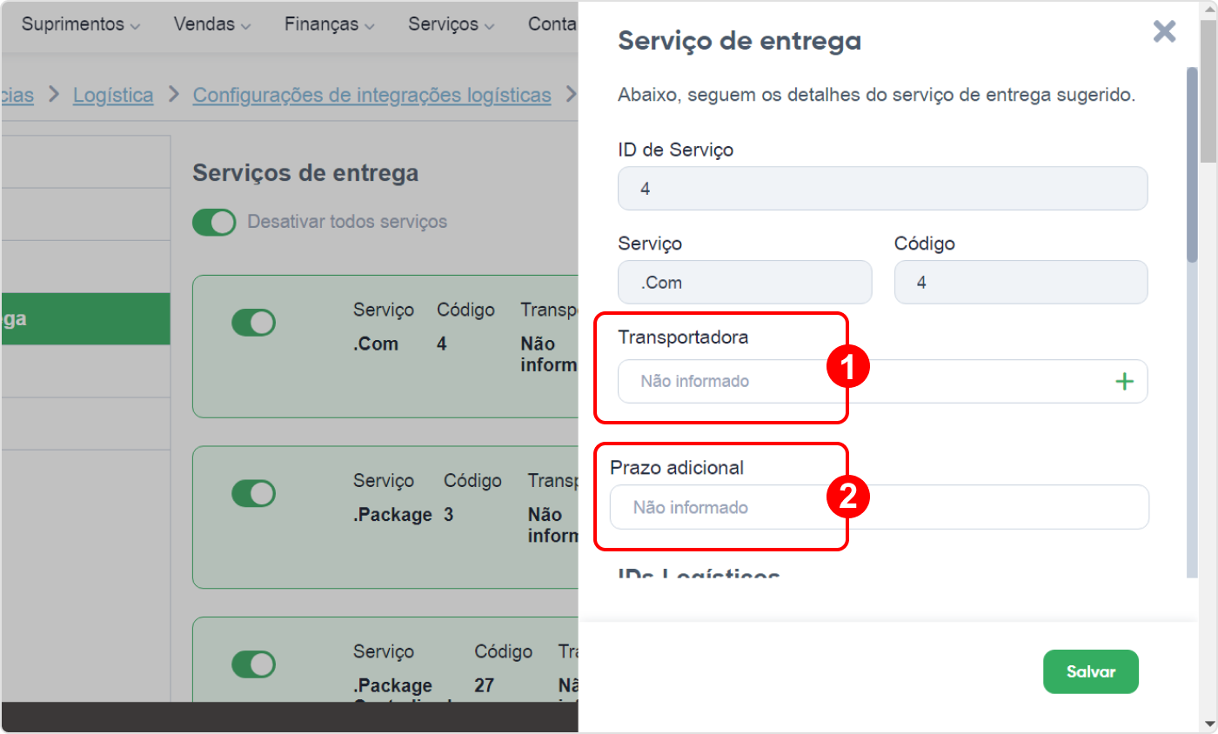Click the Salvar button

pyautogui.click(x=1091, y=671)
